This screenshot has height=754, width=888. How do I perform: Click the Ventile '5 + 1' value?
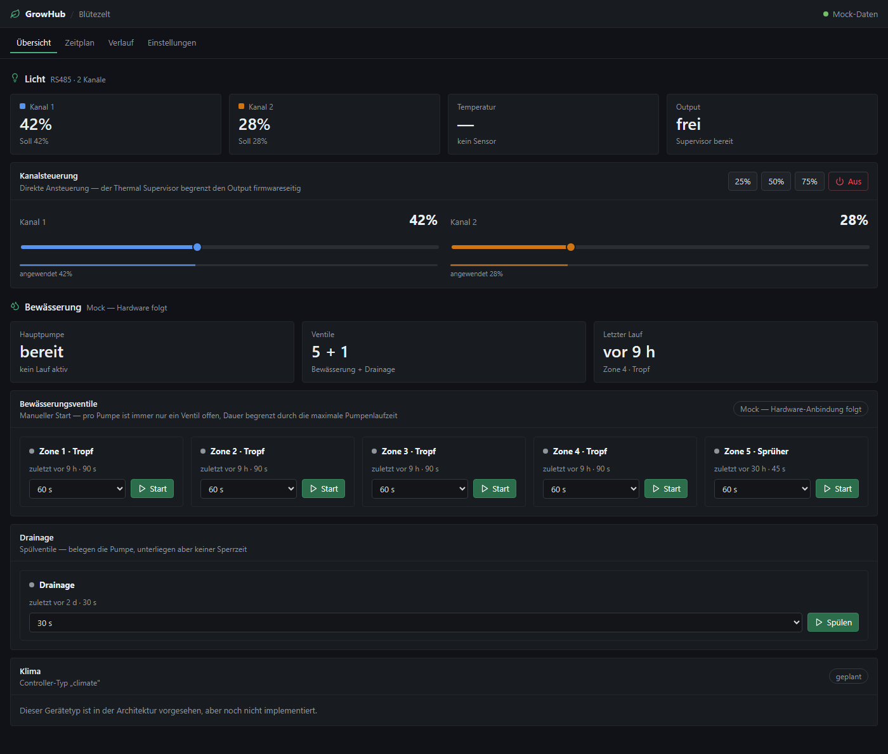[330, 352]
